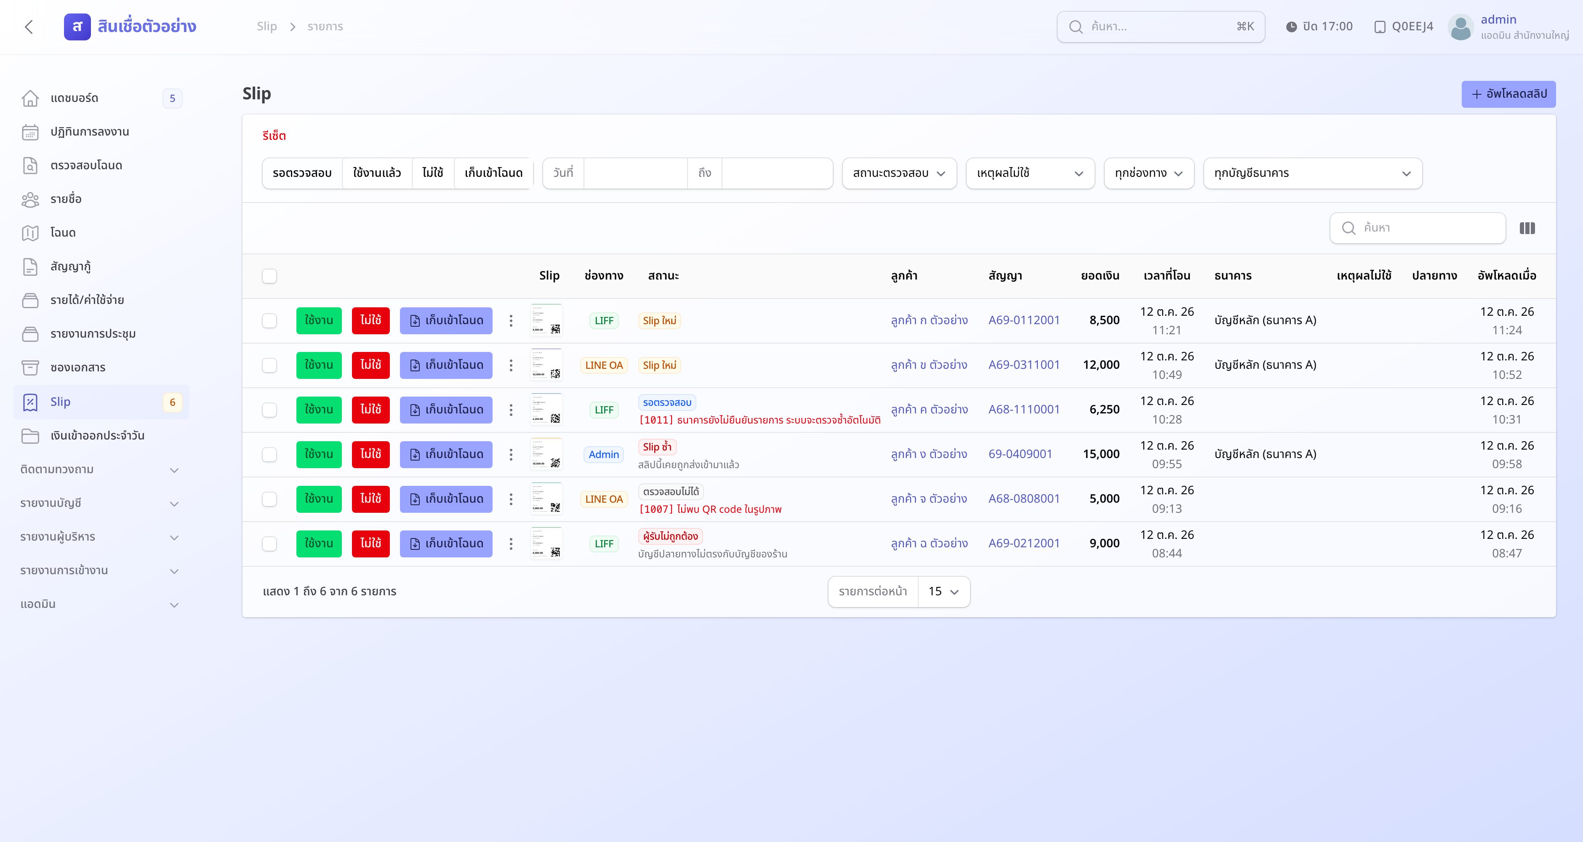Open the slip thumbnail for A69-0112001 row

tap(546, 320)
